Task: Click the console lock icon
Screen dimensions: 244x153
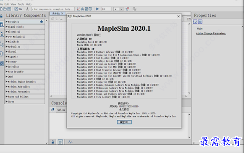Action: click(53, 142)
